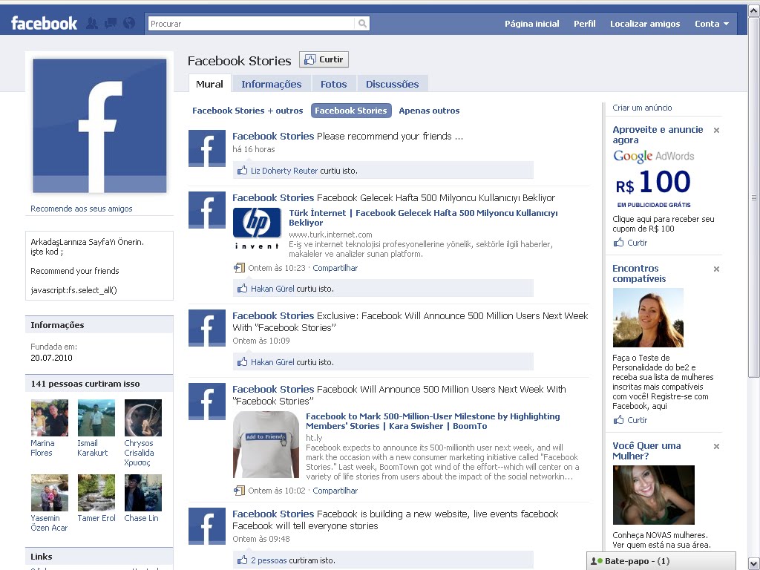Open Localizar amigos

point(645,24)
